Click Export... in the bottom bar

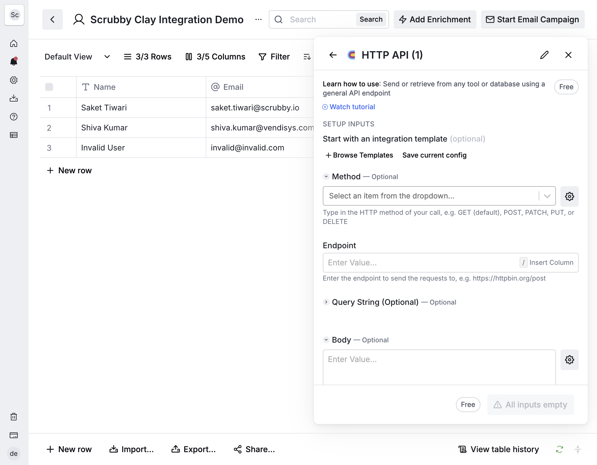click(x=194, y=449)
